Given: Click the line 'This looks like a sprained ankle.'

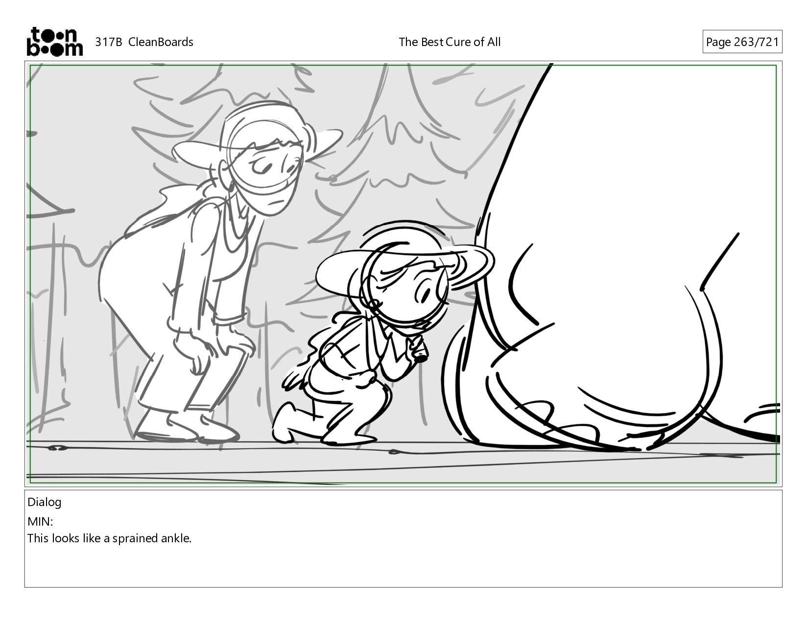Looking at the screenshot, I should 109,539.
